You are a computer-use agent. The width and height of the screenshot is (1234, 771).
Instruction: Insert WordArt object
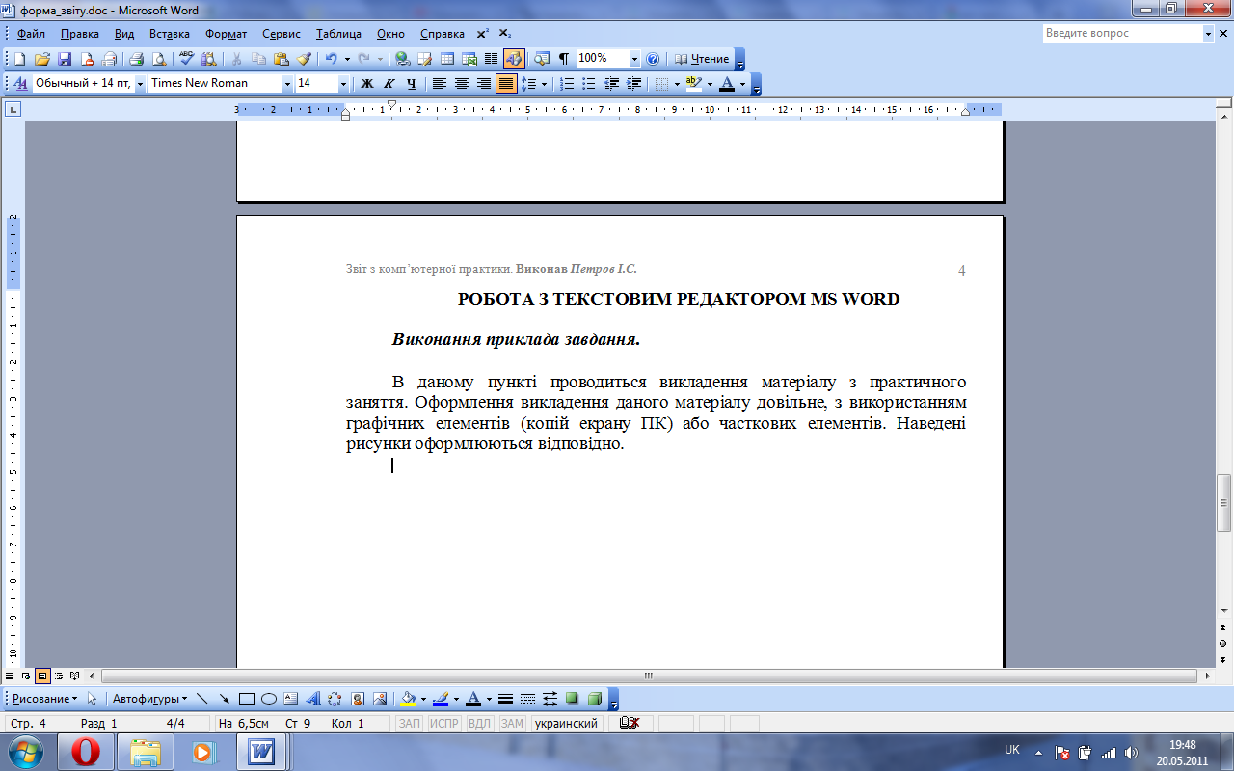point(313,699)
